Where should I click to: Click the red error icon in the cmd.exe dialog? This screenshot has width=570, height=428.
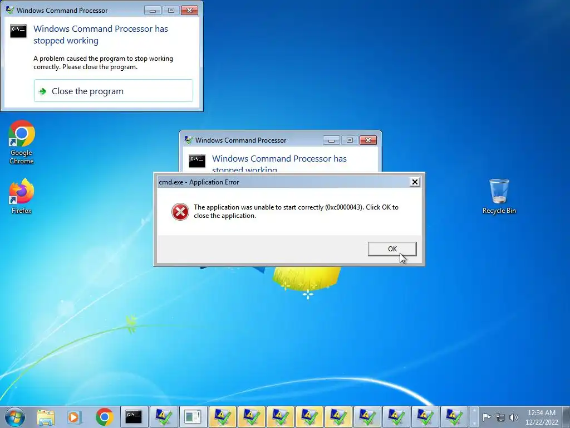coord(180,211)
